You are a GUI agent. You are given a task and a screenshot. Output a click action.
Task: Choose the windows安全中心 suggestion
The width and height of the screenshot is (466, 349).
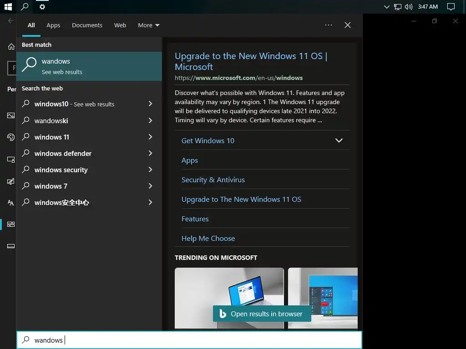click(61, 202)
